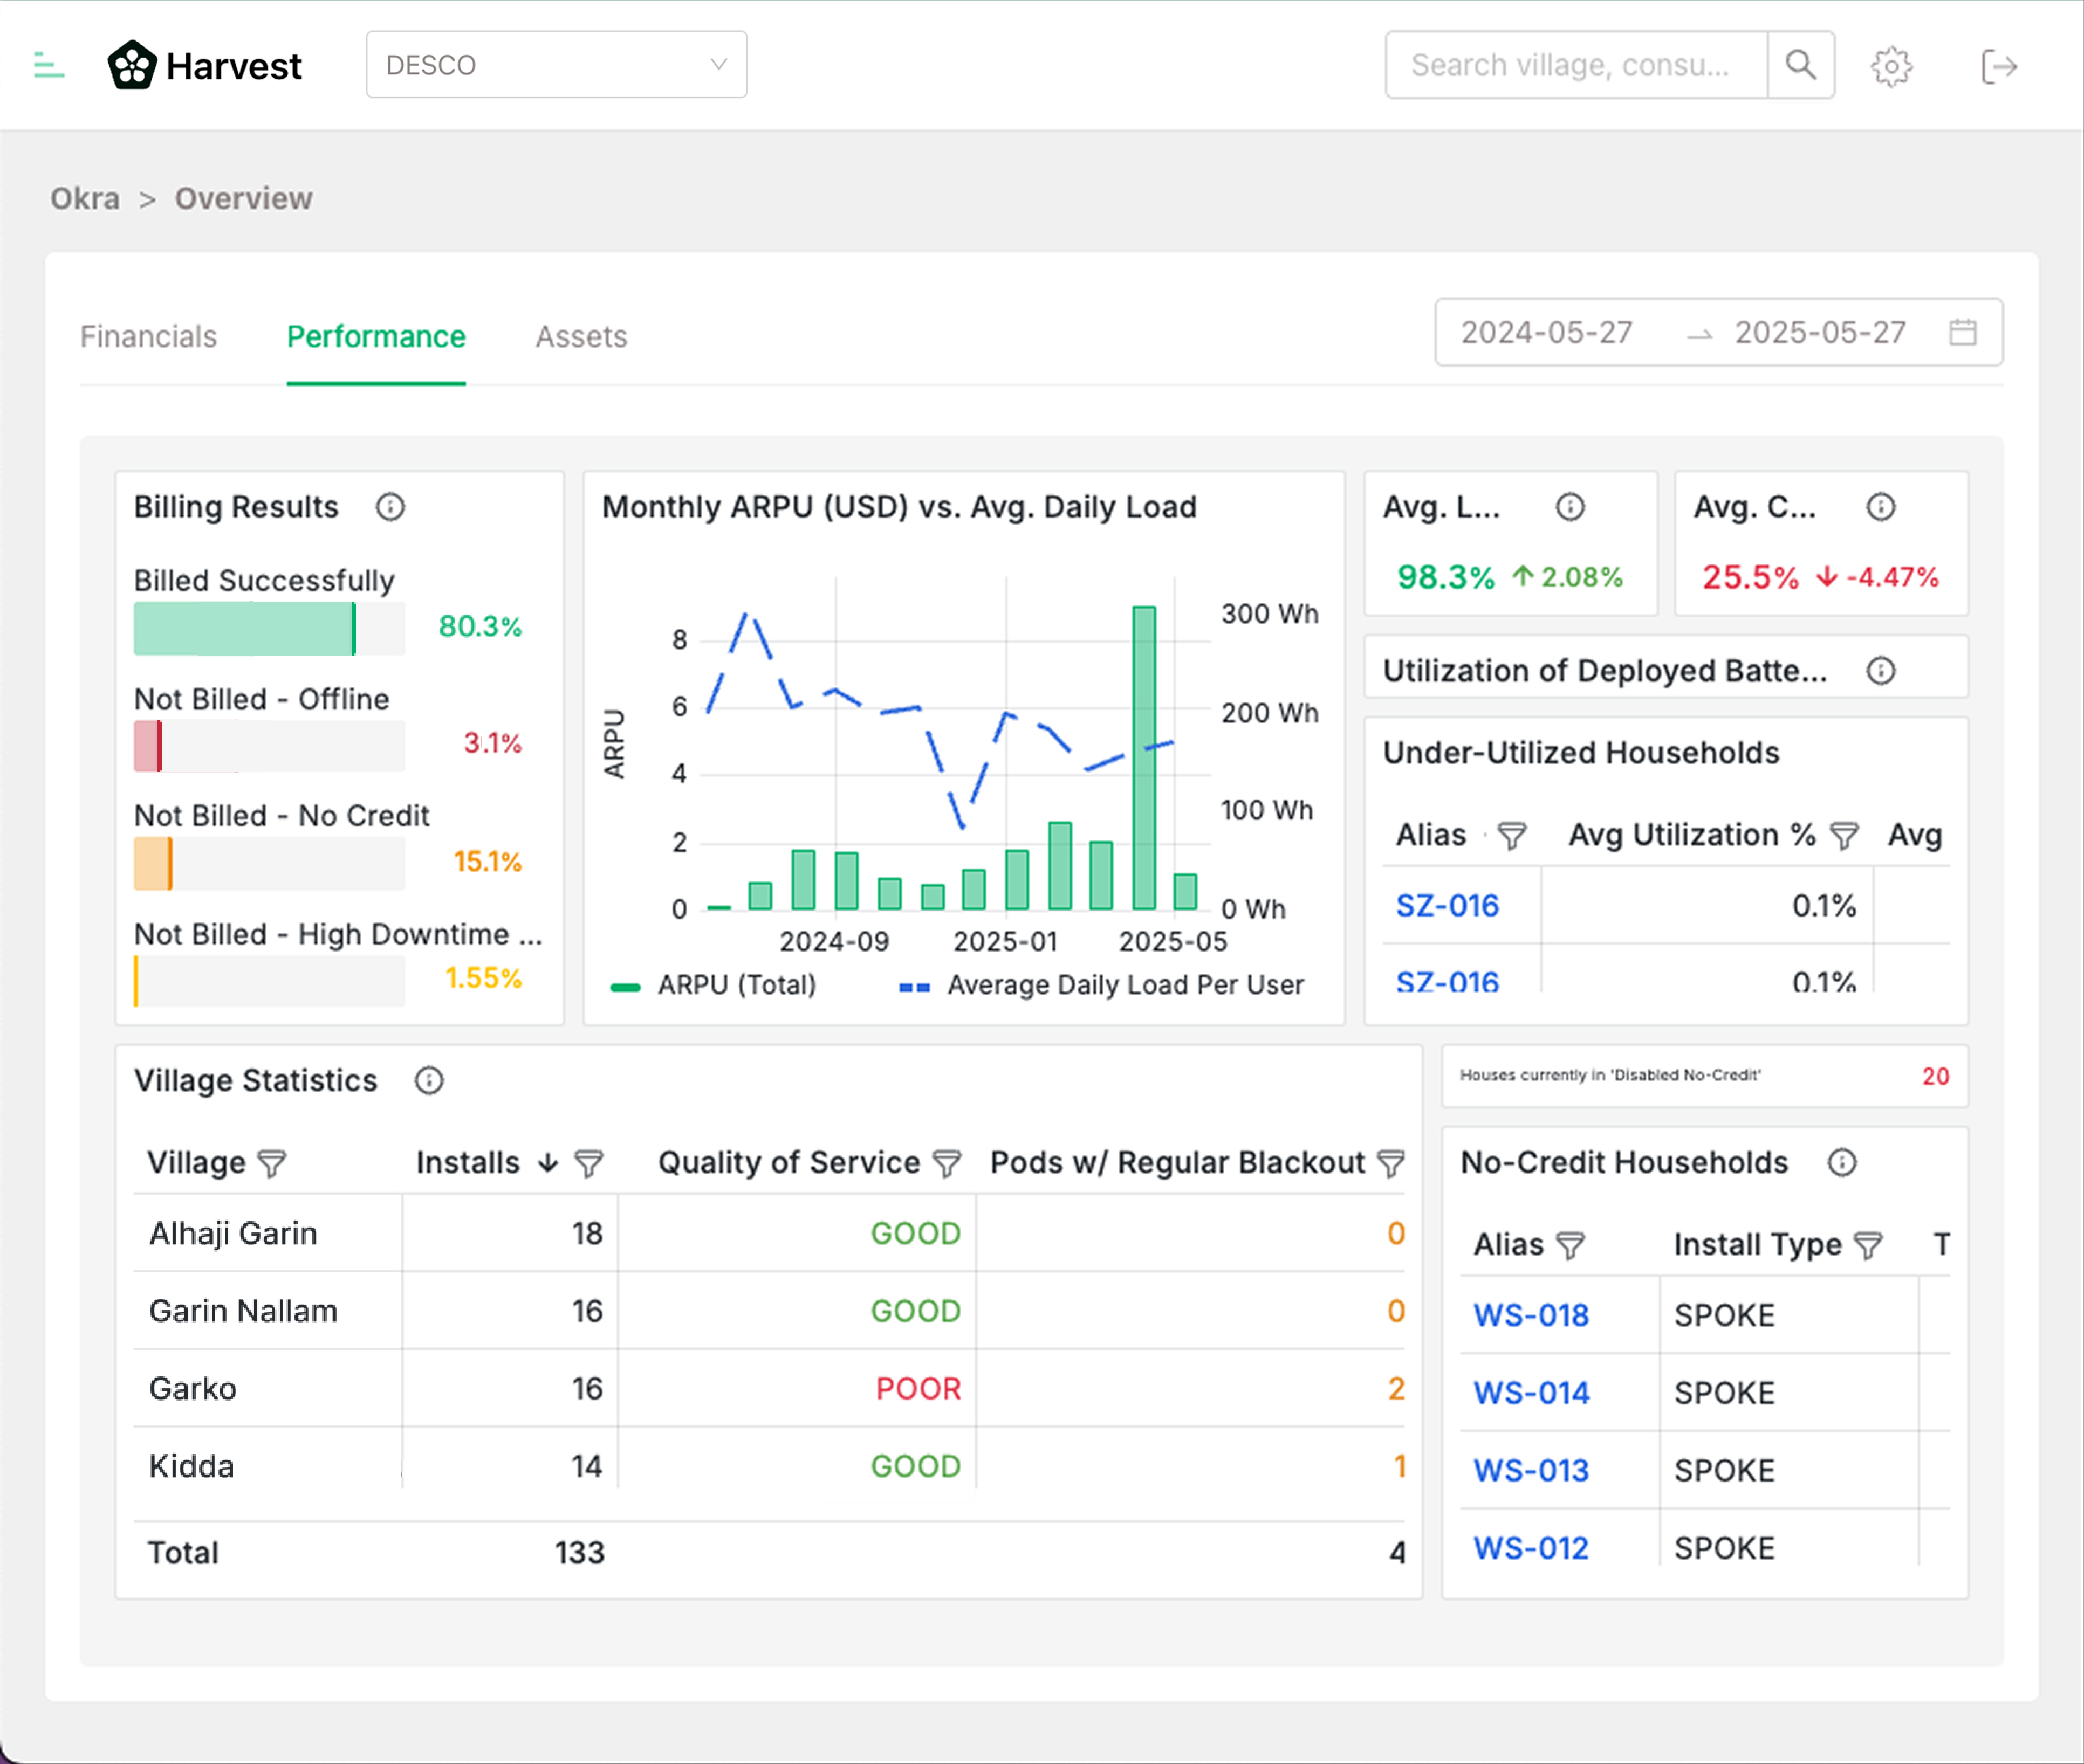Click Billing Results info icon

coord(390,507)
